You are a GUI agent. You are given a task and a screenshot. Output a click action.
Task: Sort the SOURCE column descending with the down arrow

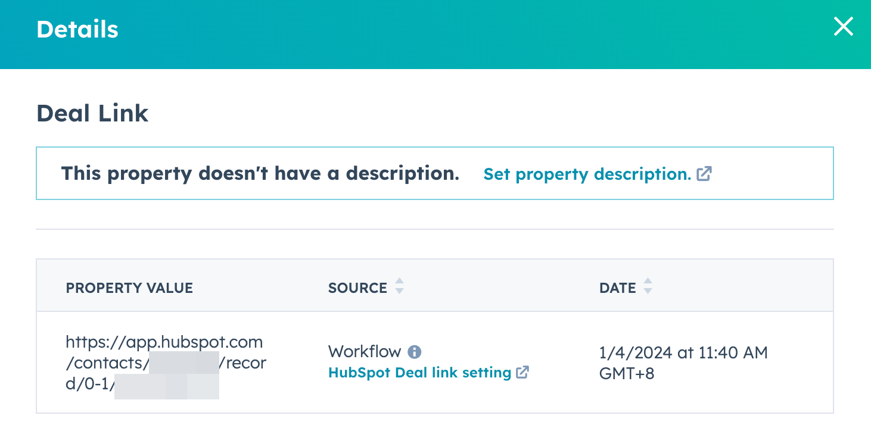coord(400,291)
